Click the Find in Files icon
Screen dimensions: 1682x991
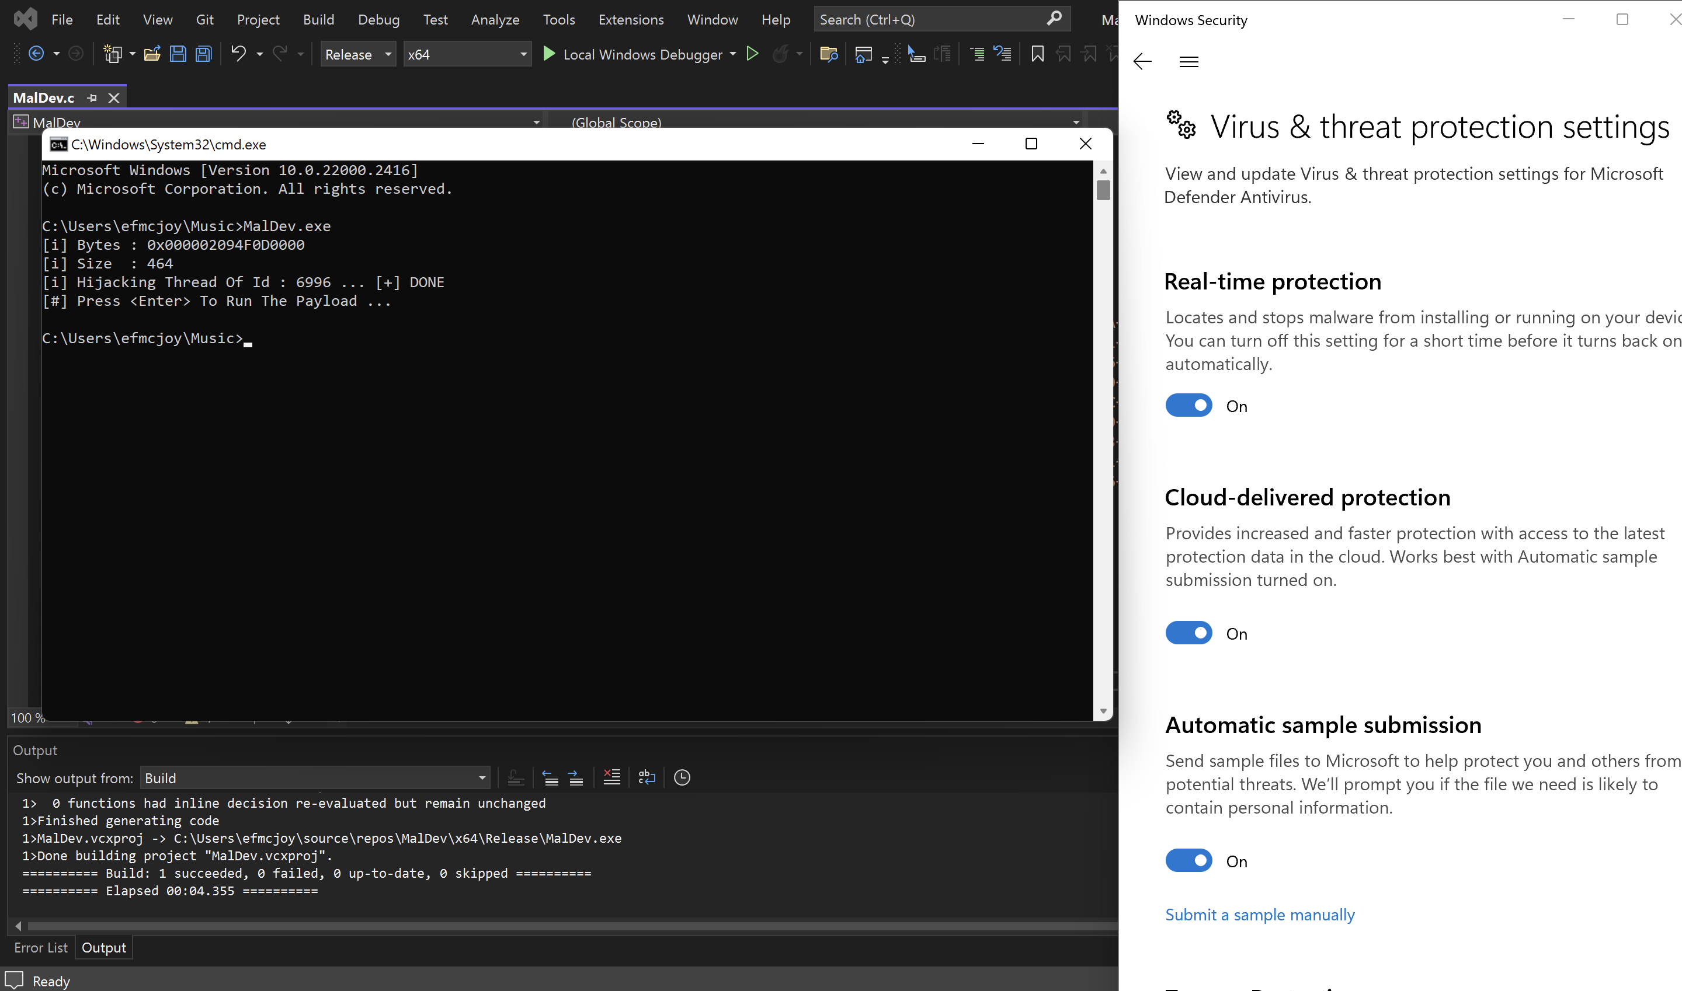(829, 54)
